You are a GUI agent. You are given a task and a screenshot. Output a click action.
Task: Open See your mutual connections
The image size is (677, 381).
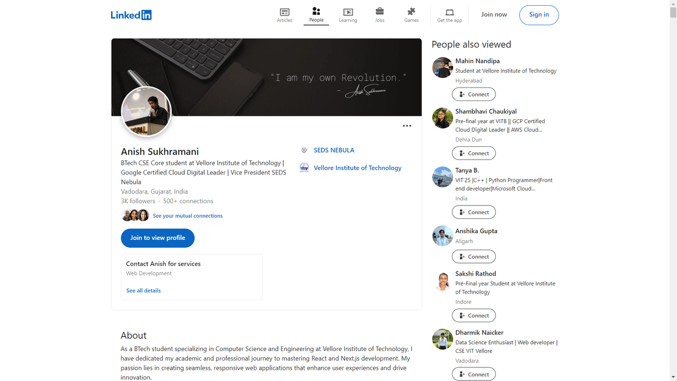coord(187,216)
